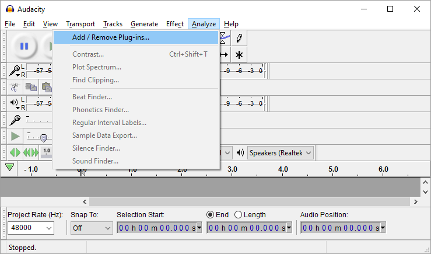Click Beat Finder... menu entry
The image size is (431, 254).
tap(136, 97)
